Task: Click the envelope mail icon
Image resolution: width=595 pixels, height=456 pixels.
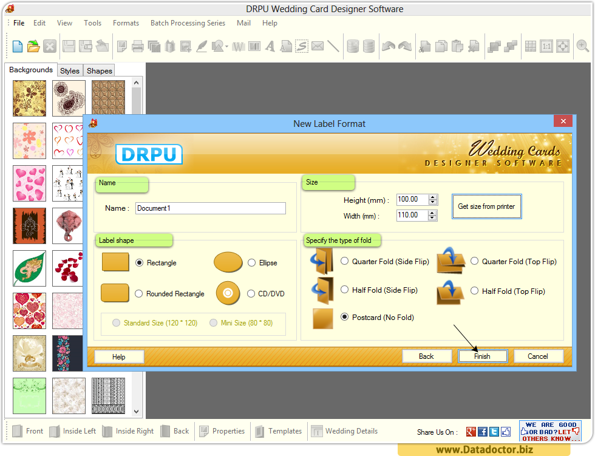Action: coord(318,46)
